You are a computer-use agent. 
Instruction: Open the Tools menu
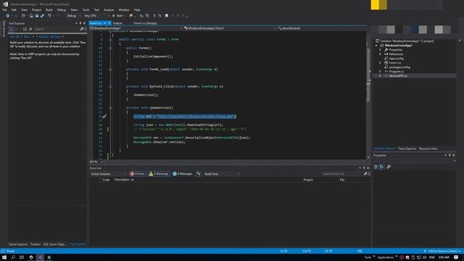tap(86, 9)
